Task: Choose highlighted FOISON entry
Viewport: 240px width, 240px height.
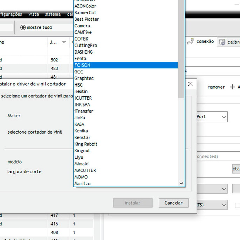Action: pyautogui.click(x=126, y=65)
